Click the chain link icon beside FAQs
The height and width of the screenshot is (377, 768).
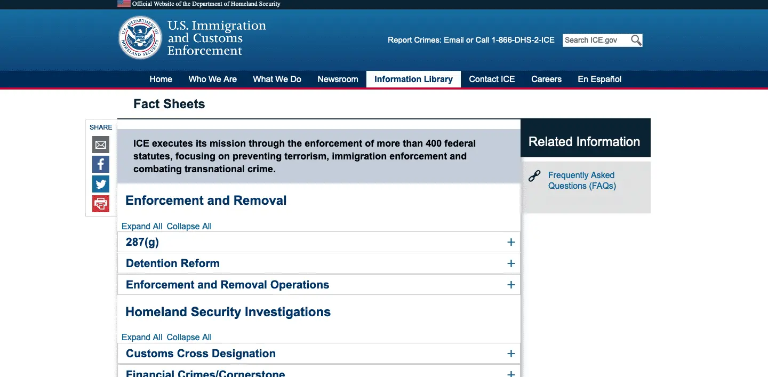click(x=534, y=176)
